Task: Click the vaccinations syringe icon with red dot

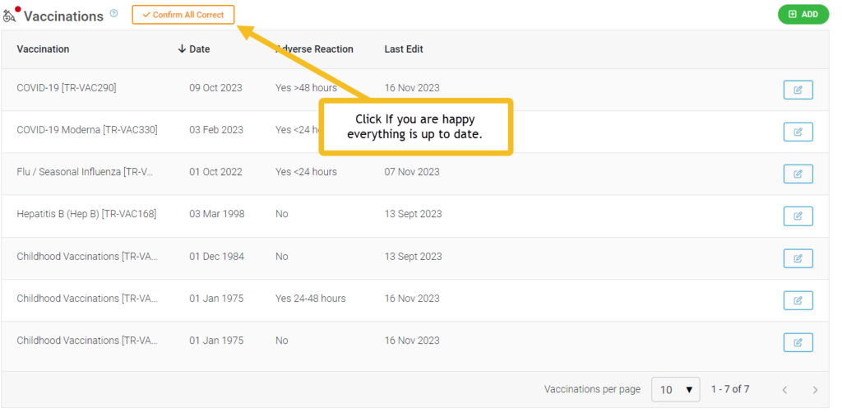Action: [x=11, y=15]
